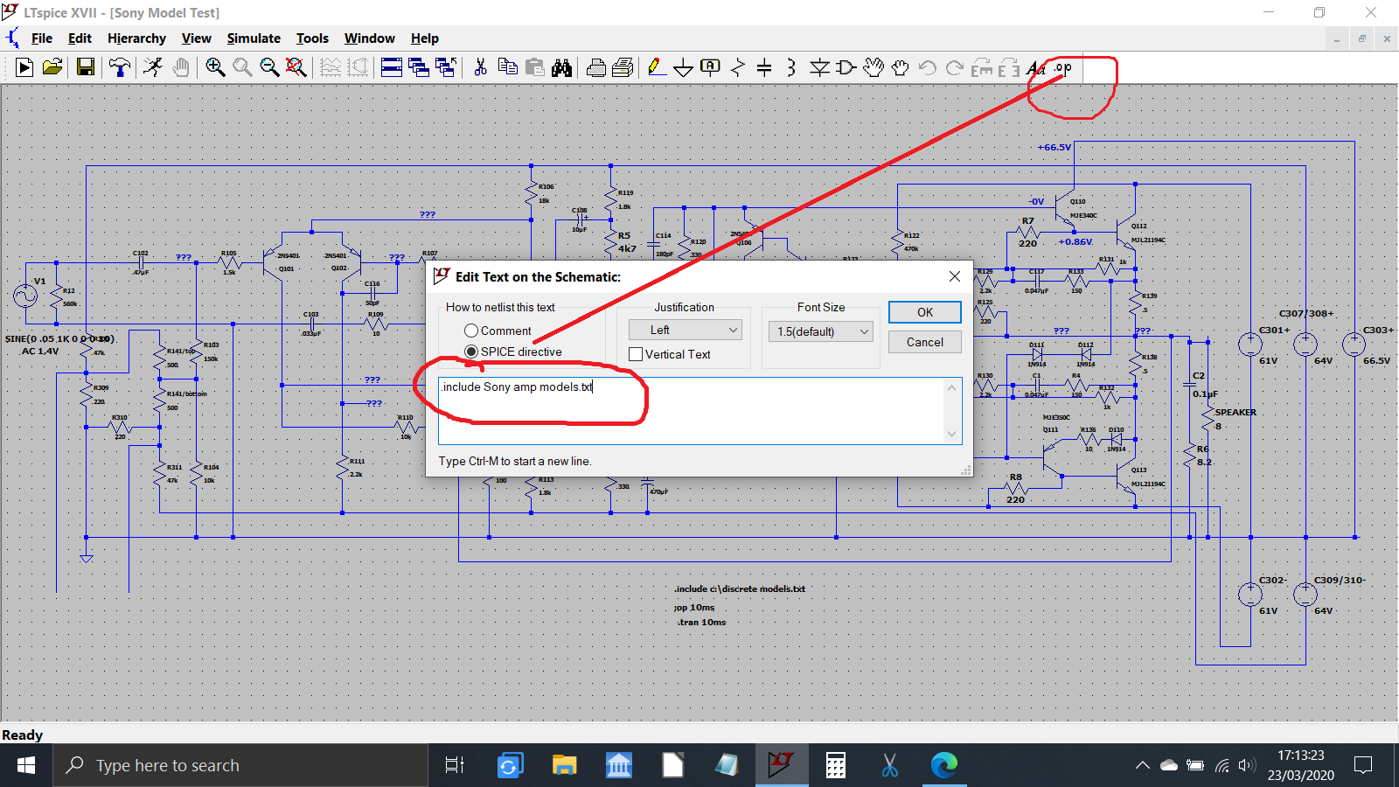1399x787 pixels.
Task: Click OK in Edit Text dialog
Action: click(925, 312)
